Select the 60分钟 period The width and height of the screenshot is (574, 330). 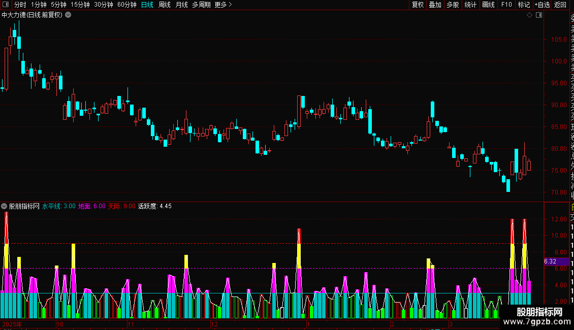126,5
